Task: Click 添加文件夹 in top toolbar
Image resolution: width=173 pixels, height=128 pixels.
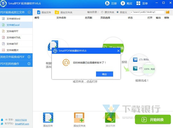Action: pos(64,12)
